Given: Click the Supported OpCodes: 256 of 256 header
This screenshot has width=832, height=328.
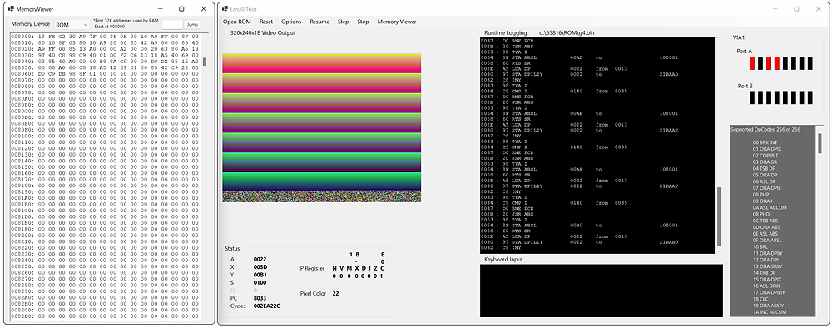Looking at the screenshot, I should pyautogui.click(x=765, y=130).
